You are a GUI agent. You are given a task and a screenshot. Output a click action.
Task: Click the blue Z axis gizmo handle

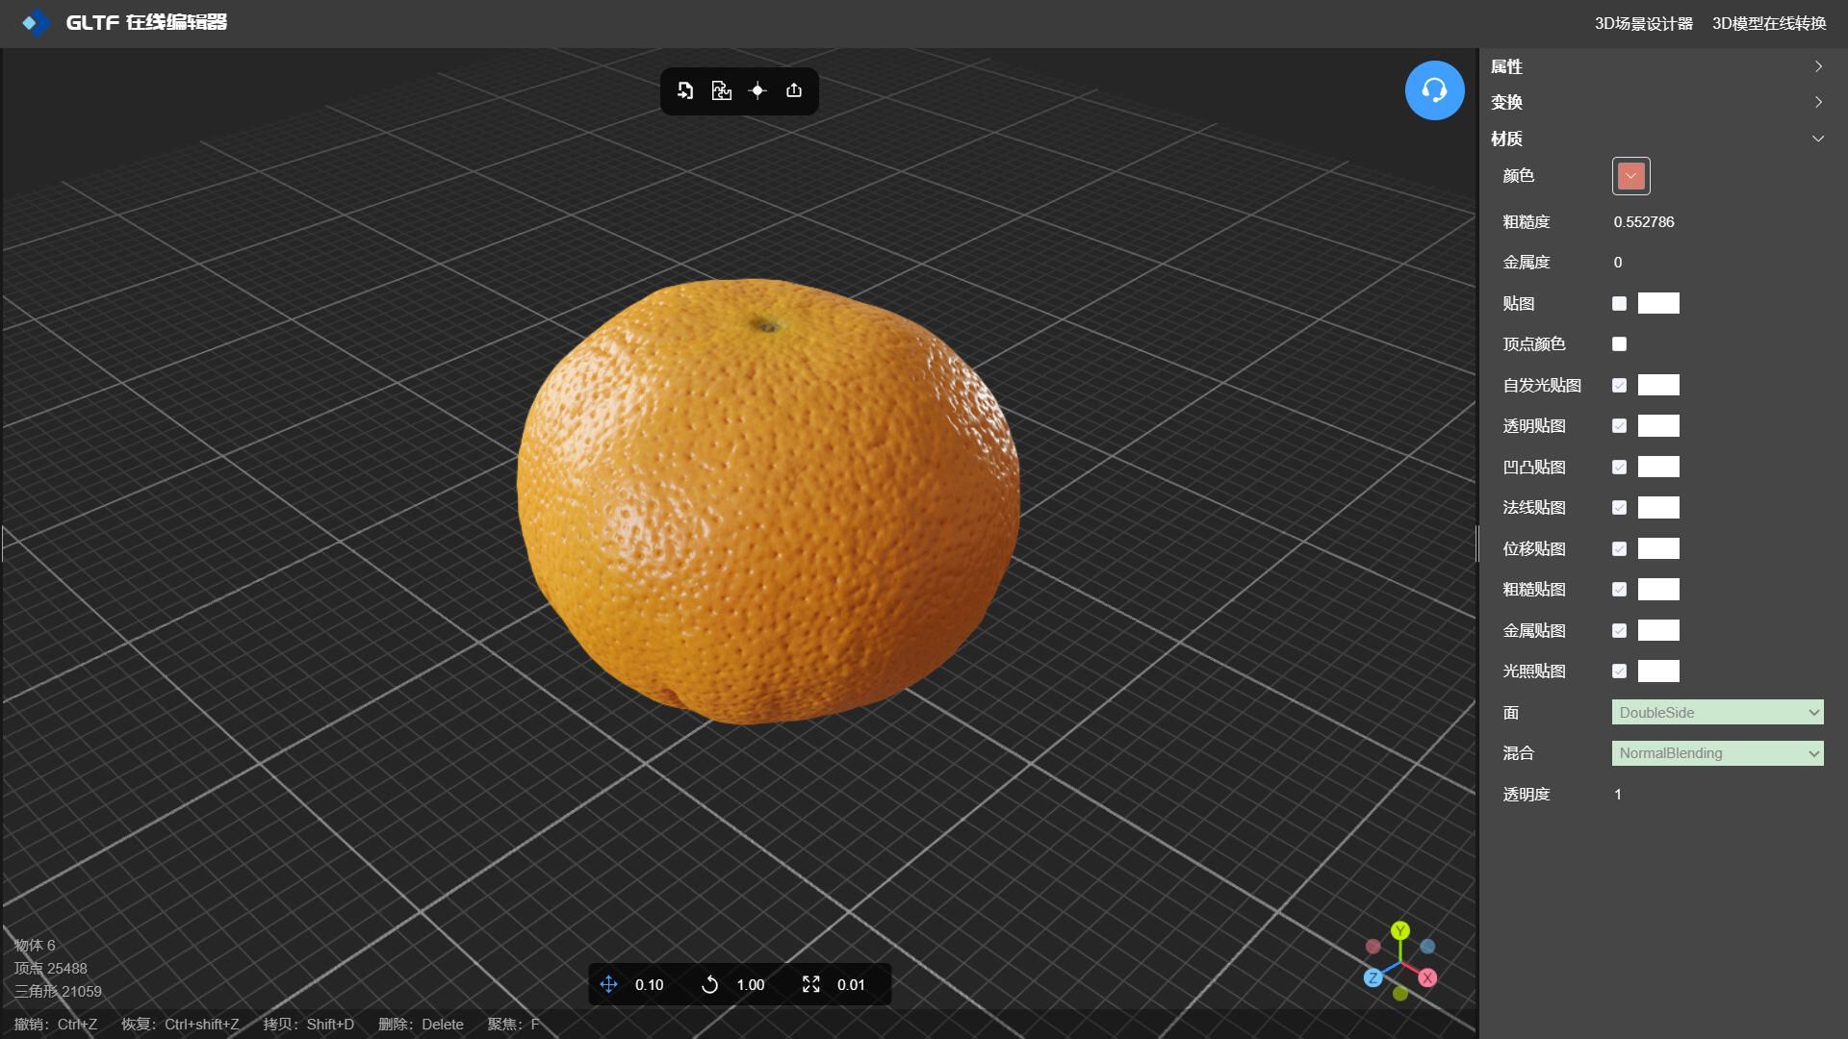[x=1373, y=977]
